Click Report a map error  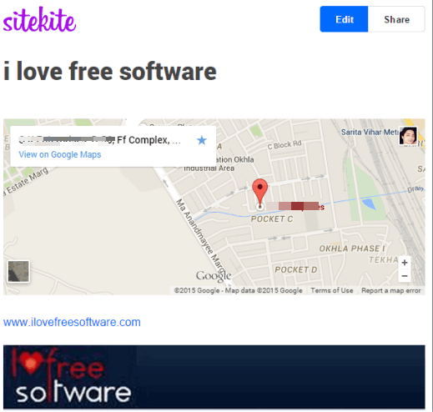coord(391,290)
